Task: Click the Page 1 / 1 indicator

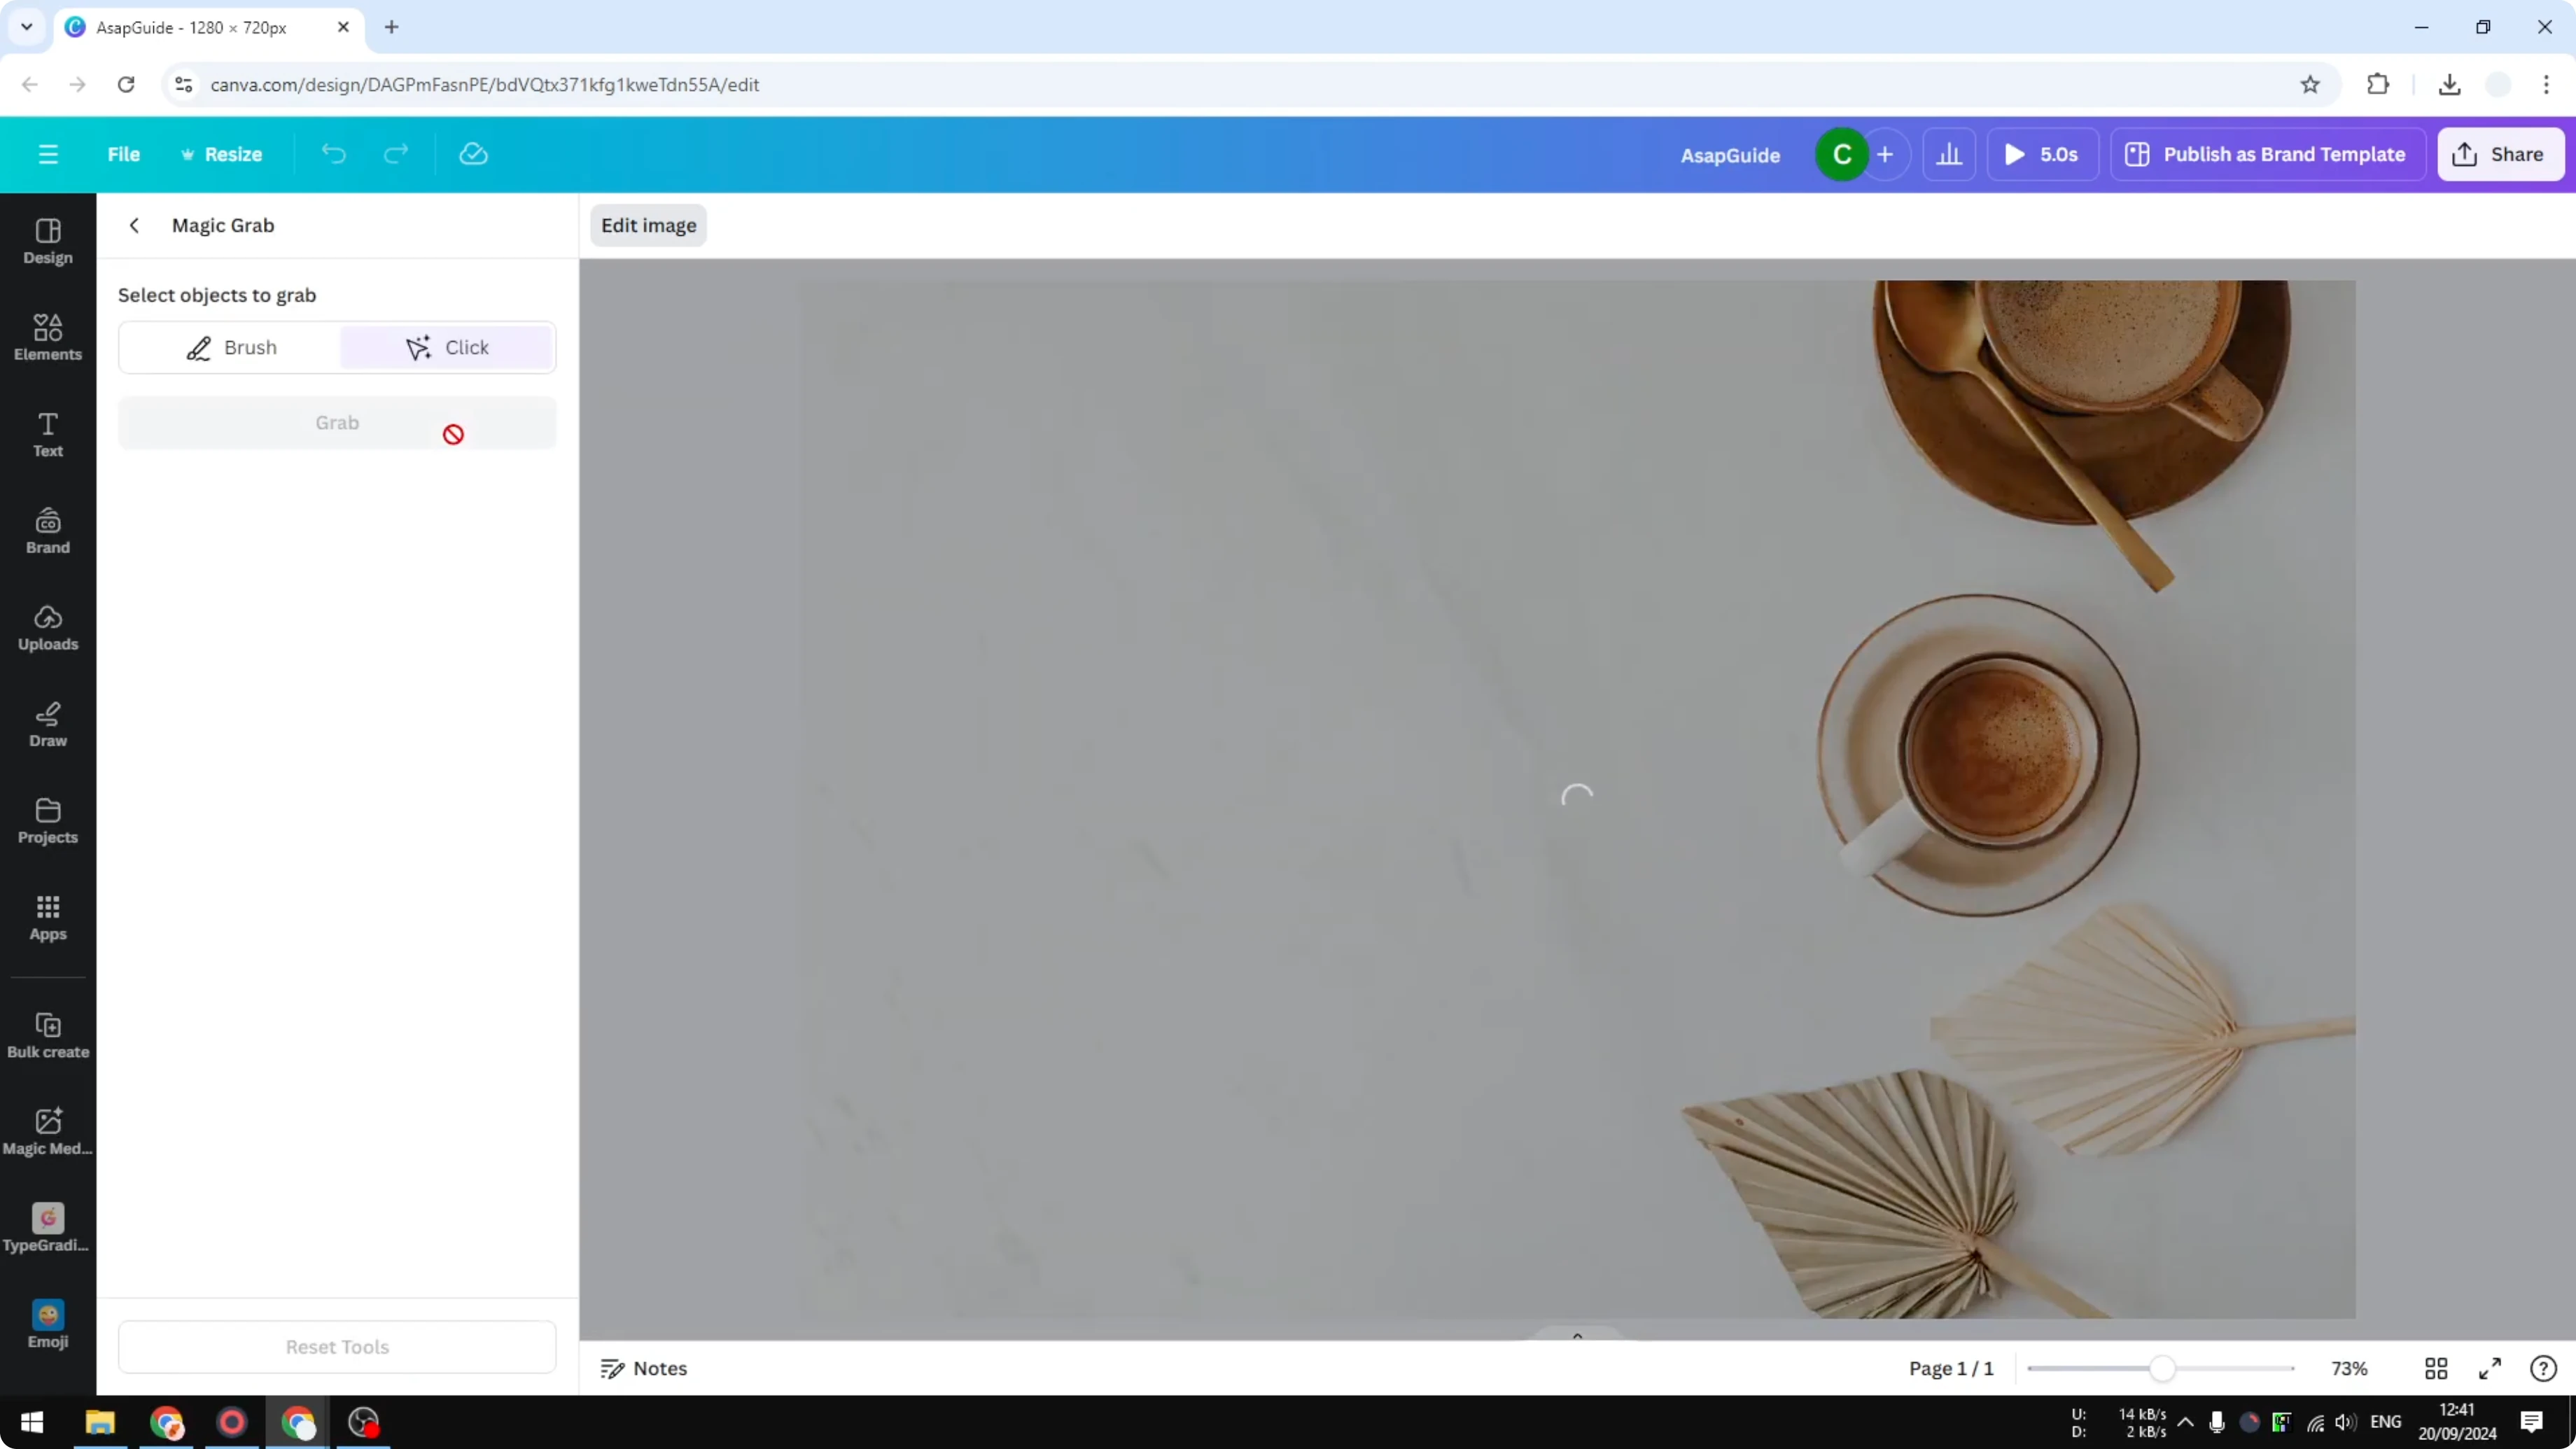Action: click(1950, 1368)
